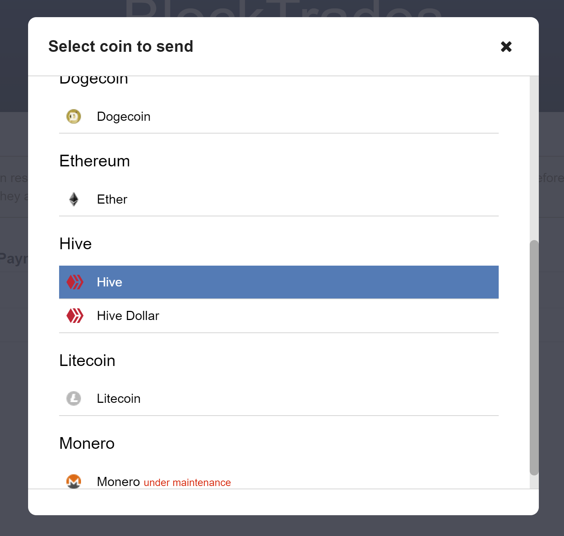Click the Litecoin group heading
Viewport: 564px width, 536px height.
point(87,360)
